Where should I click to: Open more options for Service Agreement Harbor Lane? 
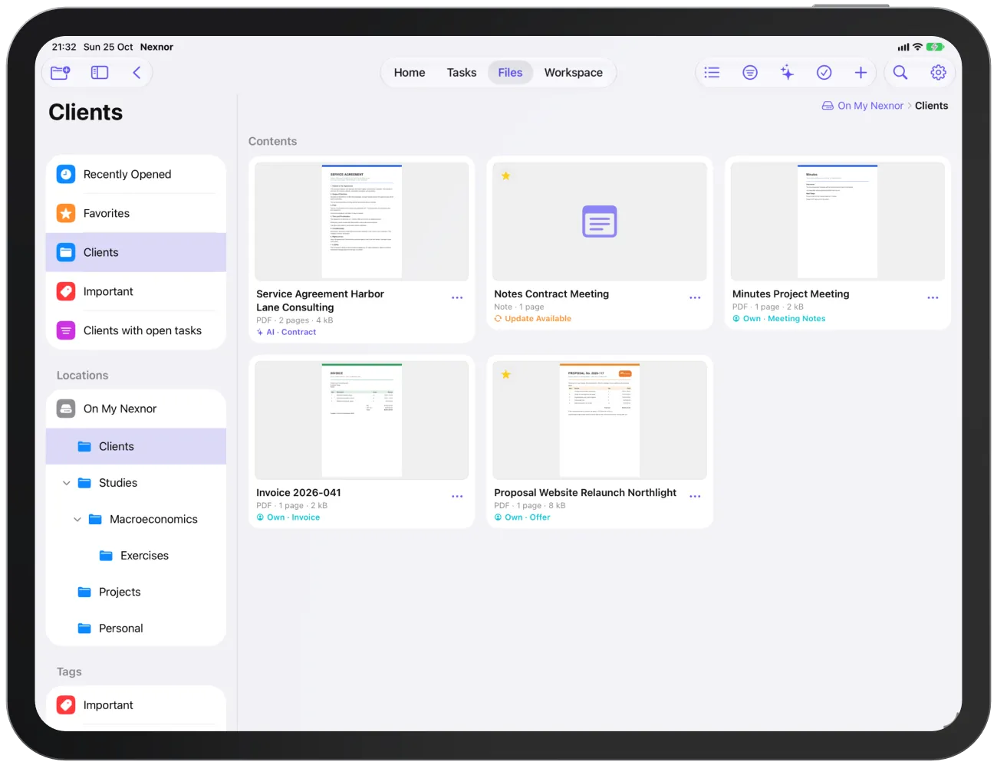457,298
